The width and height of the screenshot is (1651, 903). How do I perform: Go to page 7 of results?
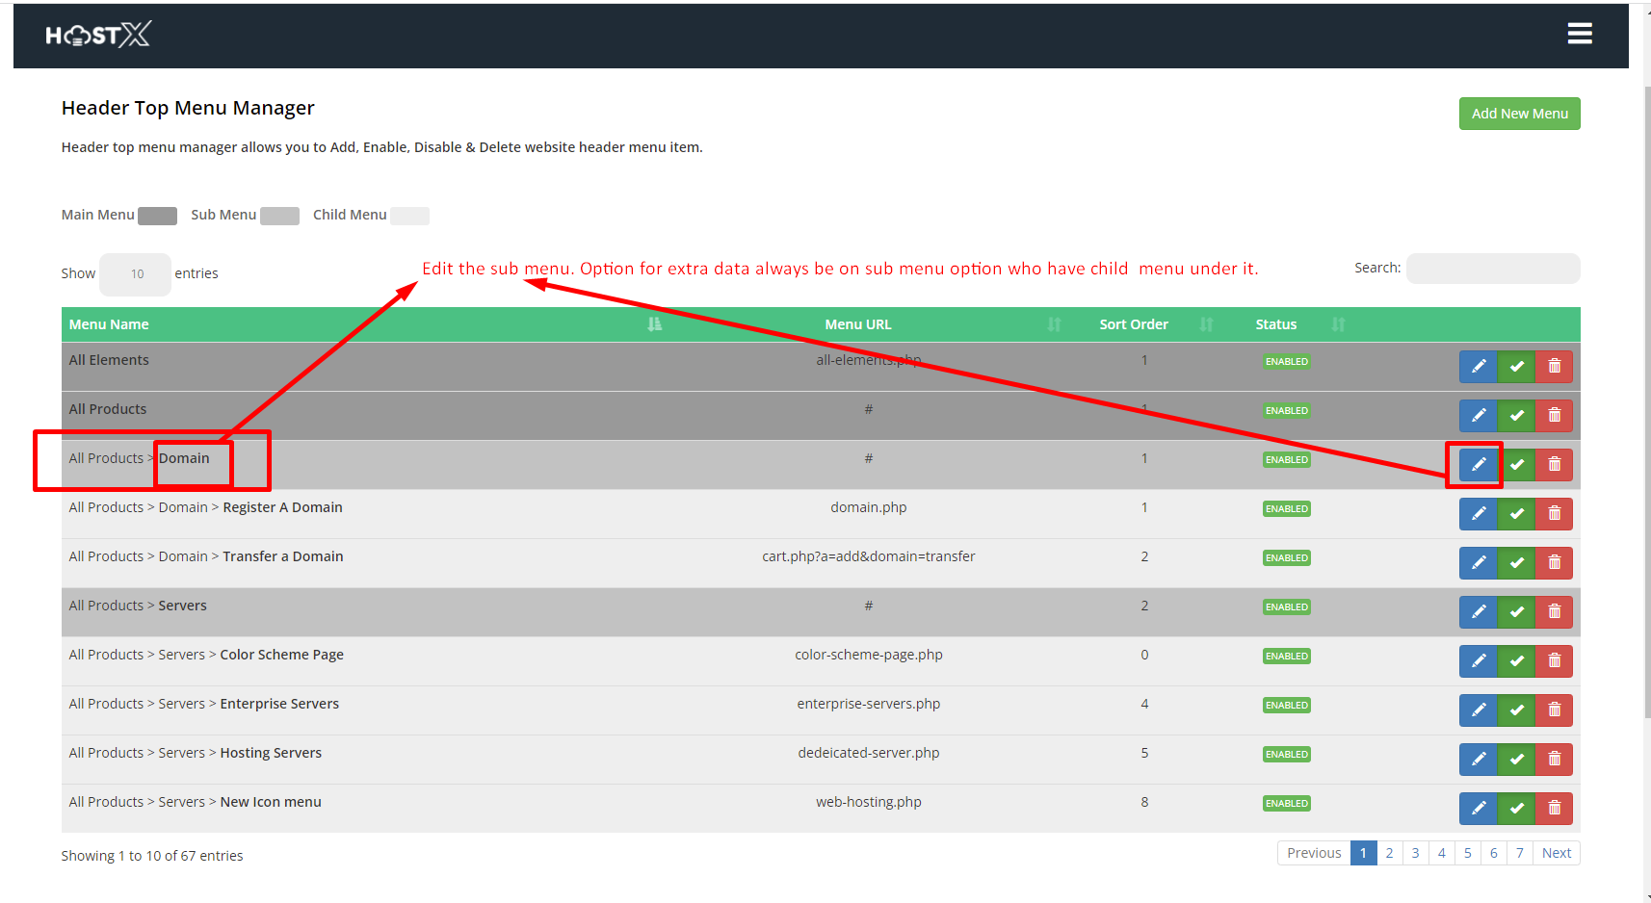[1519, 854]
